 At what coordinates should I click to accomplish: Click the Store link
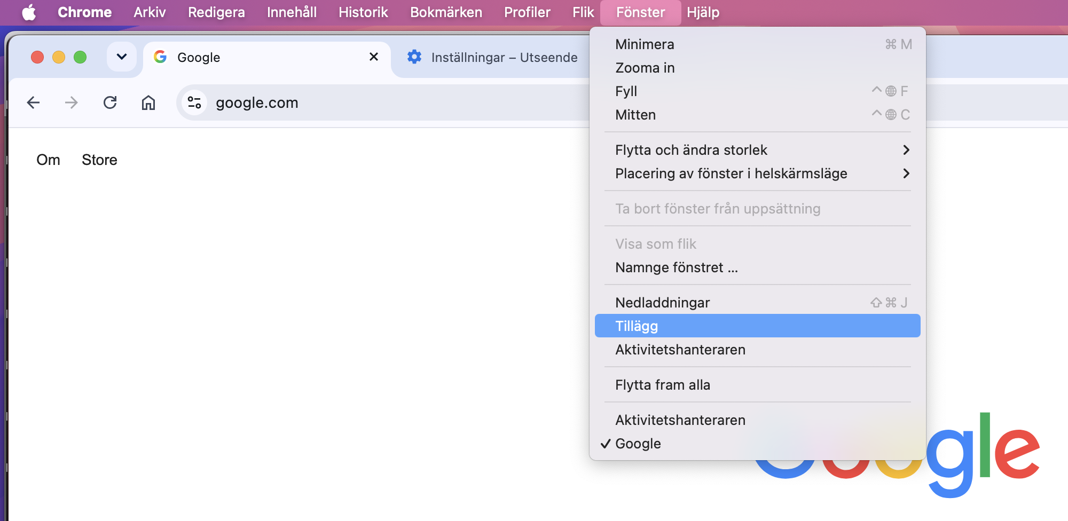[x=99, y=160]
